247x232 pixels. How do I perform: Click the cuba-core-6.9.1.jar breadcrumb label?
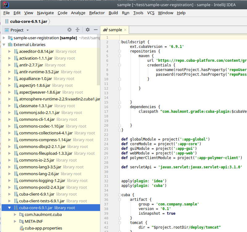coord(29,21)
